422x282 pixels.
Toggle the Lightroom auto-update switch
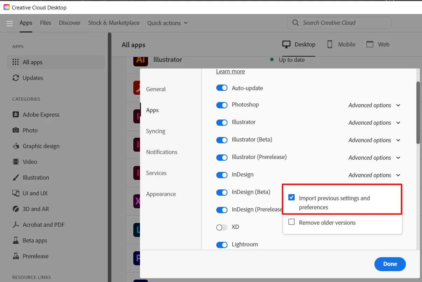pyautogui.click(x=222, y=245)
